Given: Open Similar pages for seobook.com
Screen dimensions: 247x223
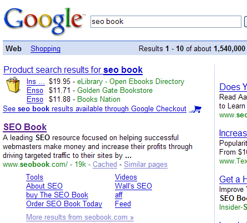Looking at the screenshot, I should point(145,165).
